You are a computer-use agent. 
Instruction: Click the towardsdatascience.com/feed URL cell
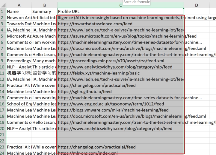click(x=120, y=24)
